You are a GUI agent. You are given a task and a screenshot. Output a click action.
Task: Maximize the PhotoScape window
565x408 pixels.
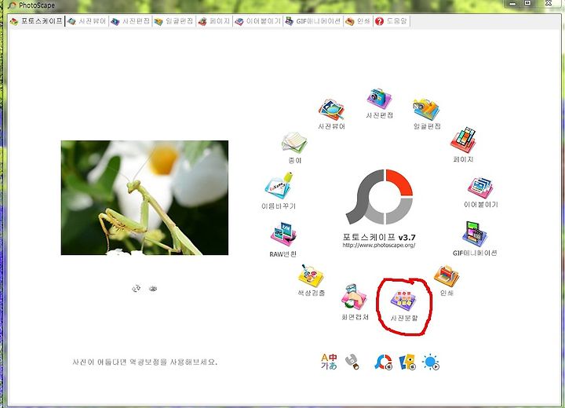pos(527,3)
